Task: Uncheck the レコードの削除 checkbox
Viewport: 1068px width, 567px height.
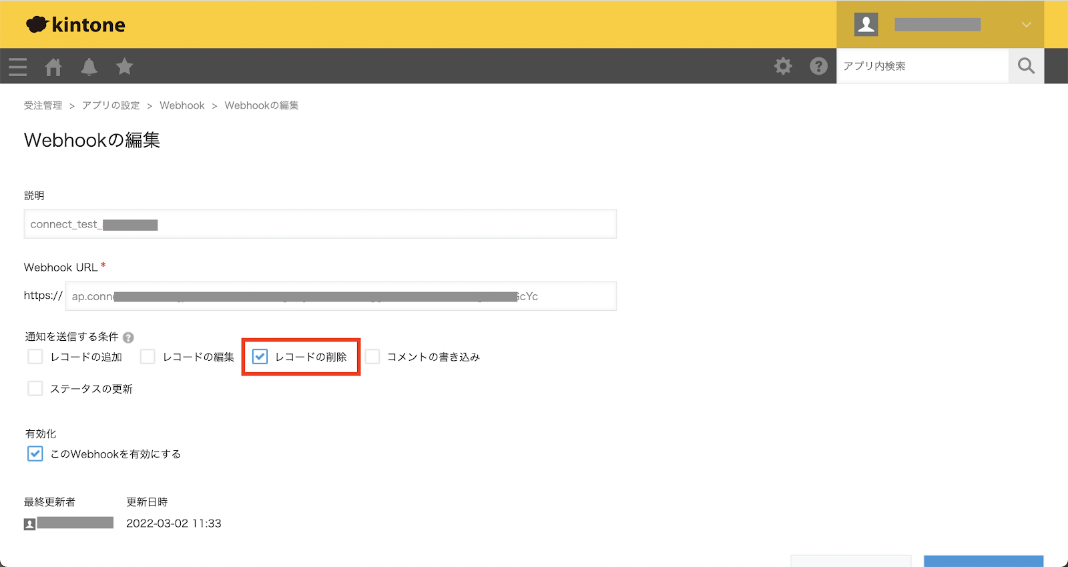Action: [260, 357]
